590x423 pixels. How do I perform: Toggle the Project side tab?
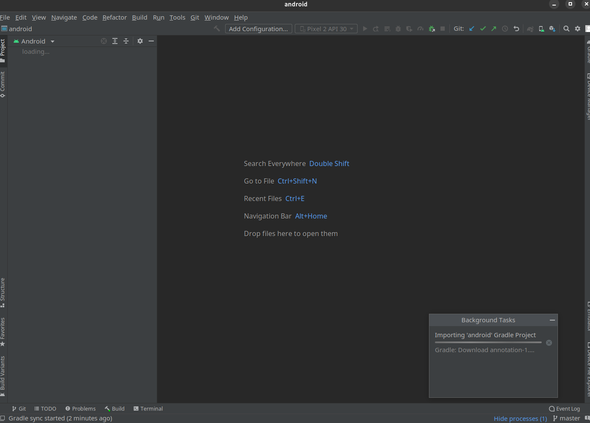[3, 50]
